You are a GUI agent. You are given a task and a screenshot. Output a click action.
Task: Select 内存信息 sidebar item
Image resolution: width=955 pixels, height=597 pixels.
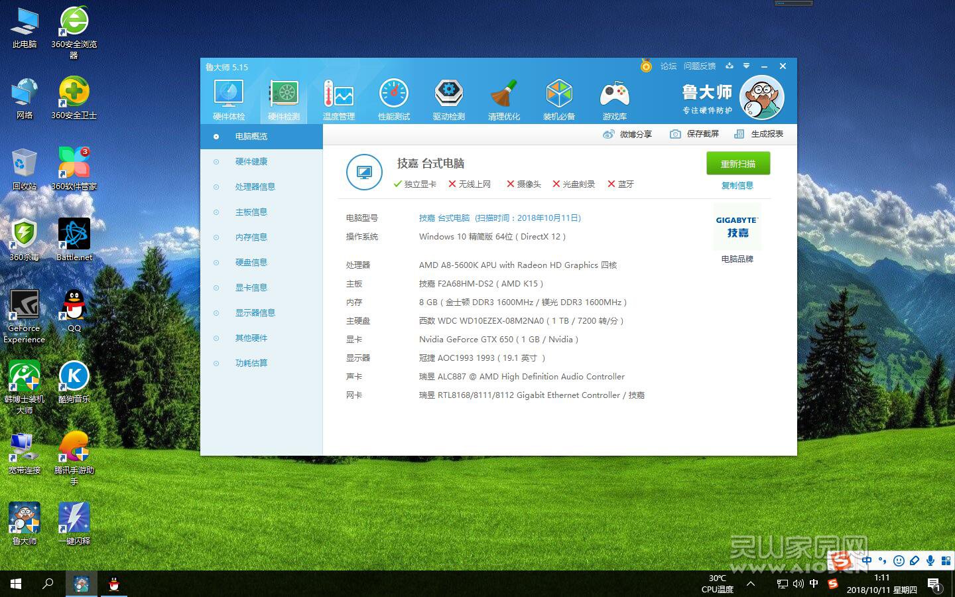coord(261,237)
